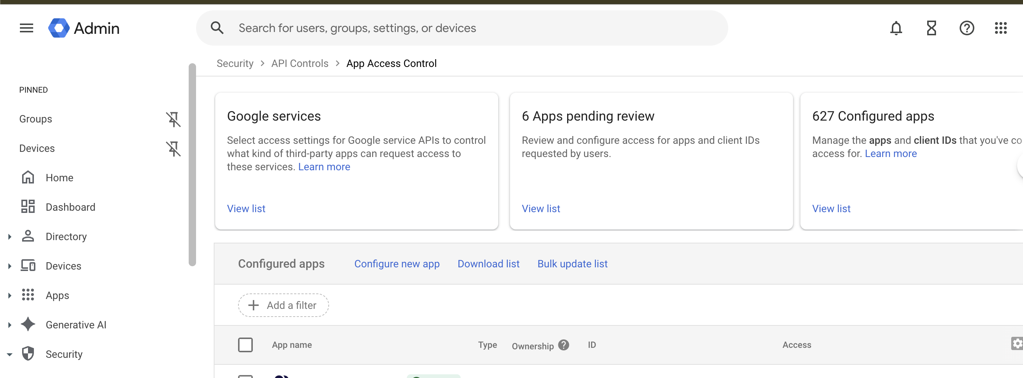The width and height of the screenshot is (1023, 378).
Task: Open Learn more in Configured apps card
Action: [891, 153]
